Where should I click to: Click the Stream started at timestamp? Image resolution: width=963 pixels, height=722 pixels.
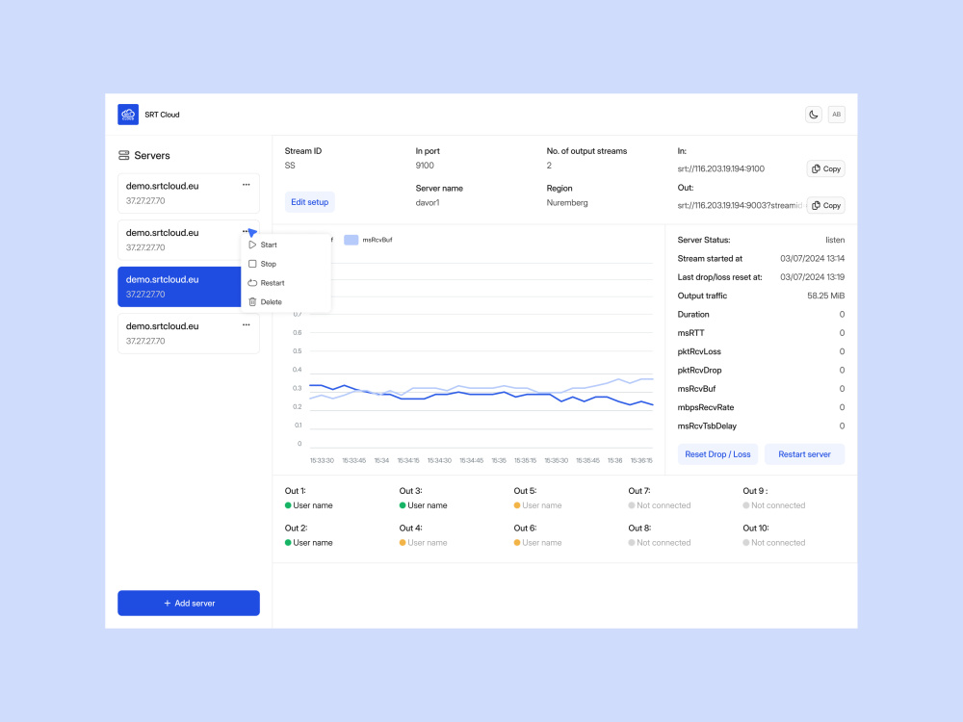pyautogui.click(x=812, y=258)
